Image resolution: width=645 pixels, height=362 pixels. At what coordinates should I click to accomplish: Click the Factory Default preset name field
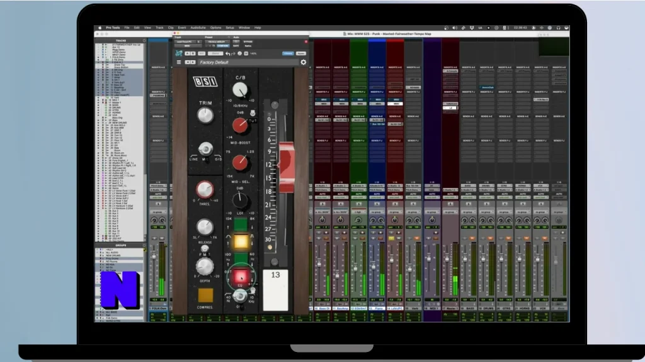248,62
